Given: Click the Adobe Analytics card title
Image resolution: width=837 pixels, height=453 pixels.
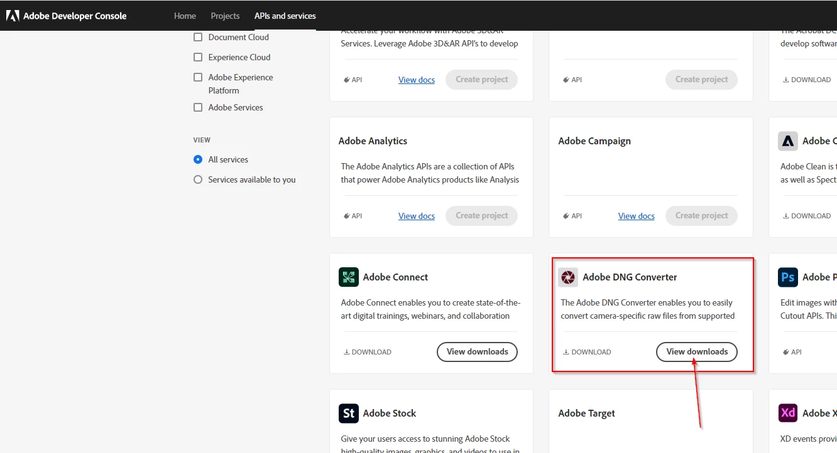Looking at the screenshot, I should tap(373, 141).
